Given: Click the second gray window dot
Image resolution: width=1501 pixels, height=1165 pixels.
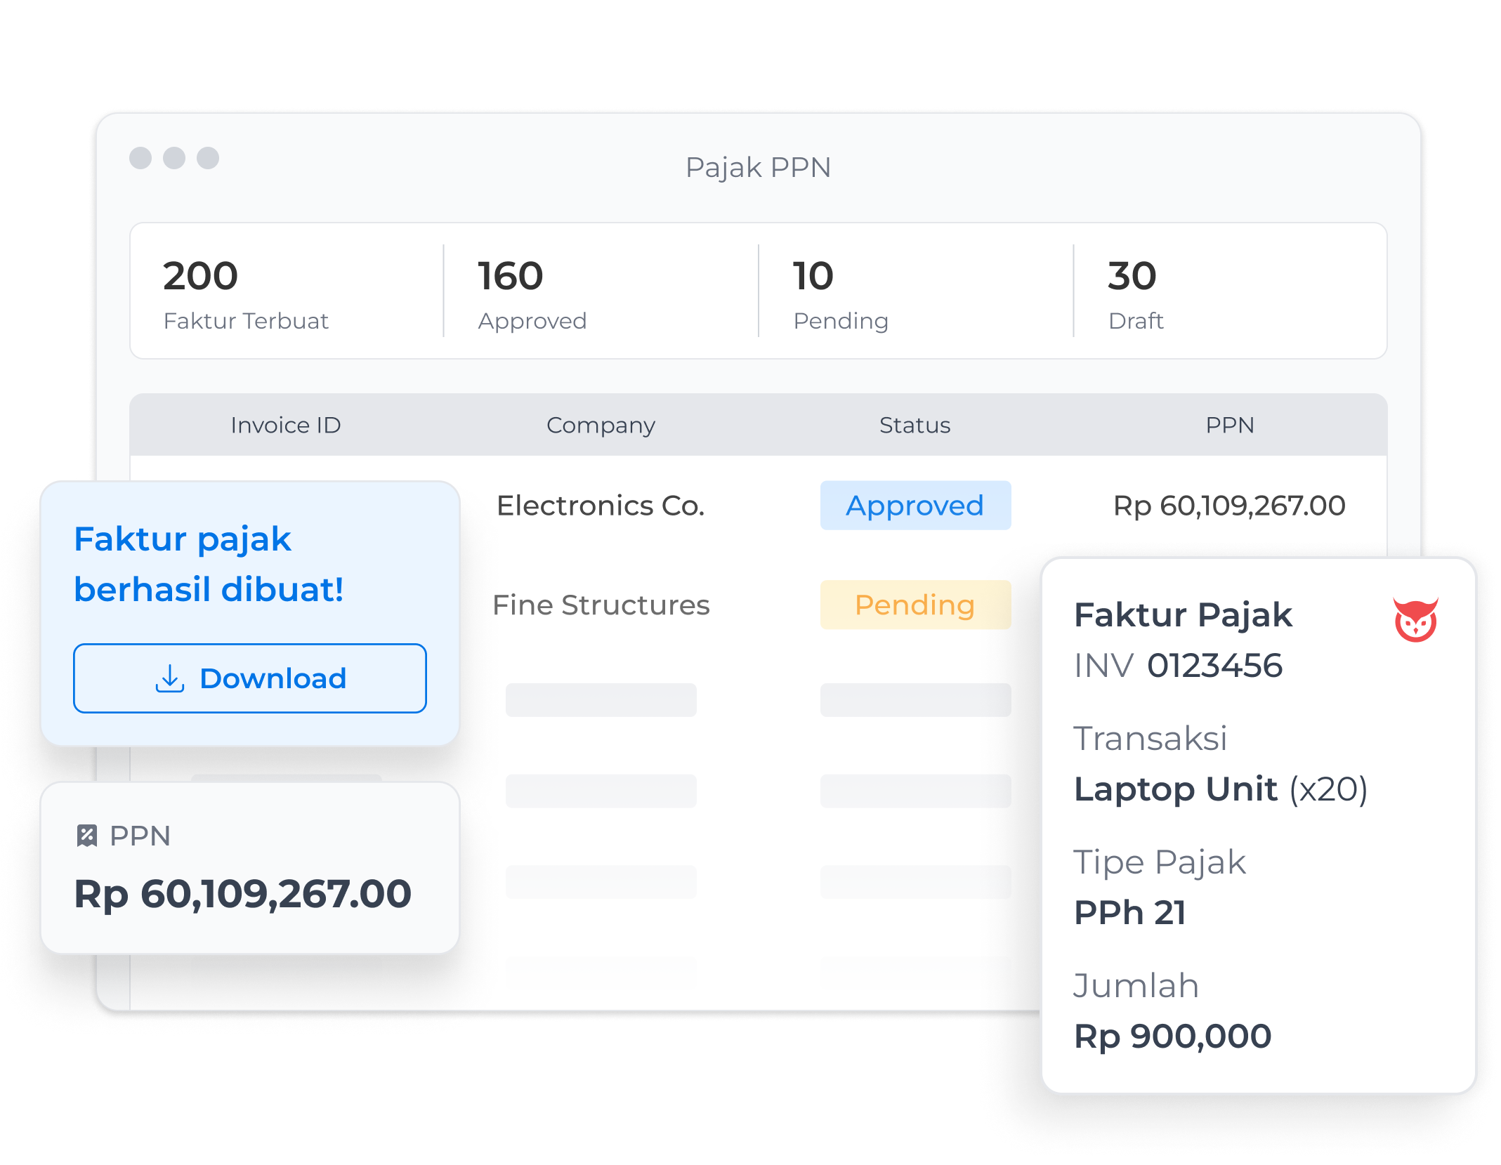Looking at the screenshot, I should click(x=174, y=158).
